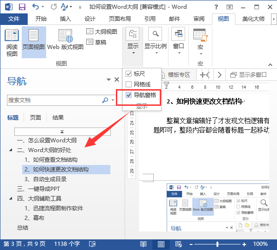Click the Word application logo icon
Viewport: 277px width, 250px height.
(x=9, y=7)
